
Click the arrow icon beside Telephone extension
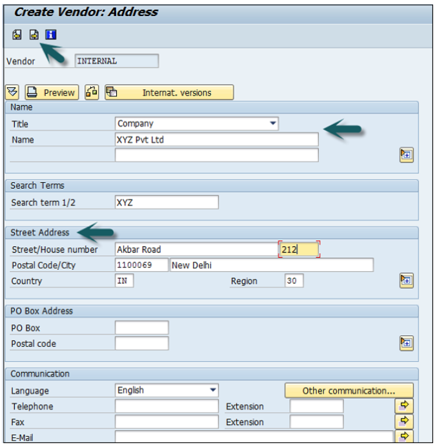click(x=405, y=406)
